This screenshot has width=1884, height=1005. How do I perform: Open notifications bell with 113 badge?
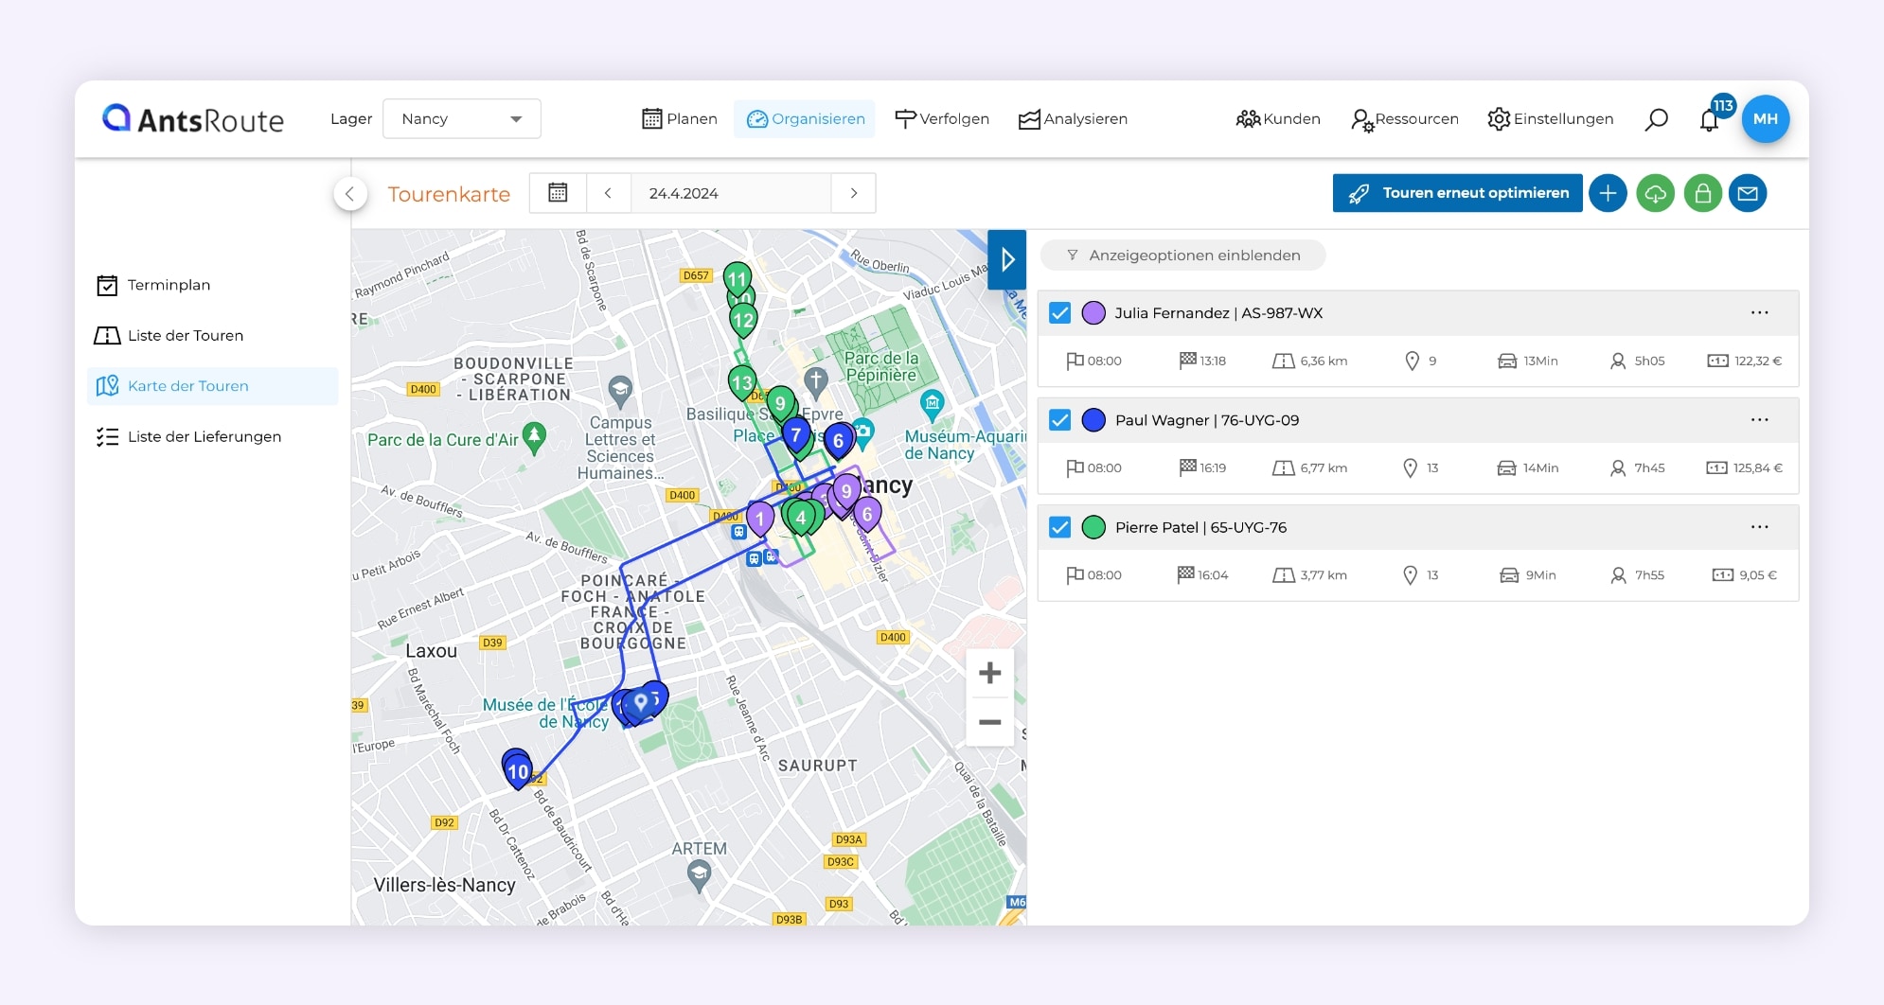coord(1709,120)
